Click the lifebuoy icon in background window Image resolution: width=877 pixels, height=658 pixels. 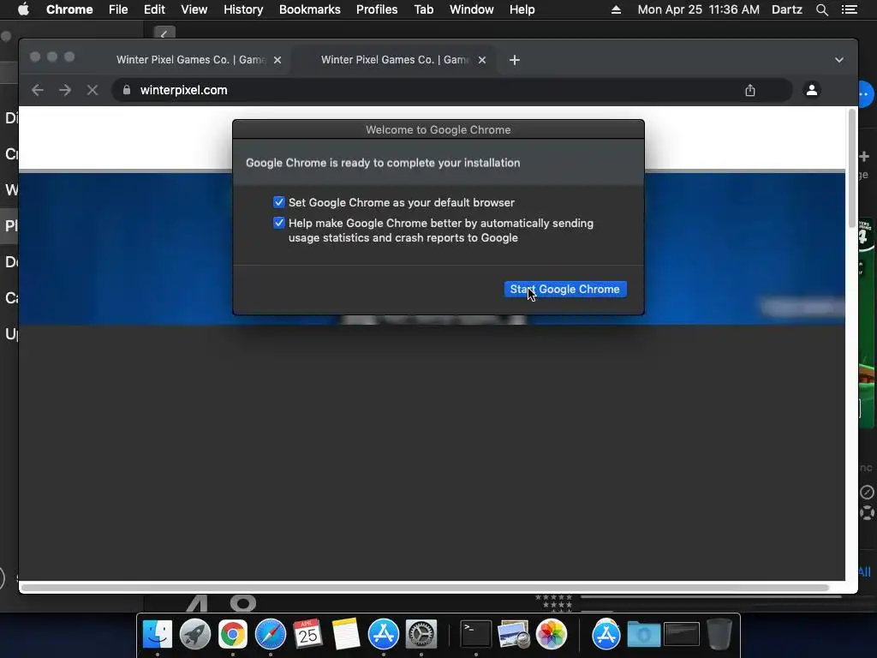coord(867,512)
